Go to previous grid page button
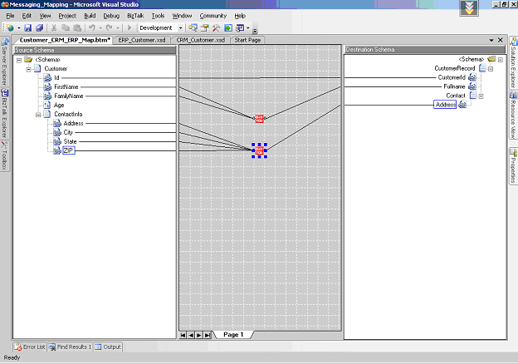This screenshot has height=364, width=518. tap(191, 335)
